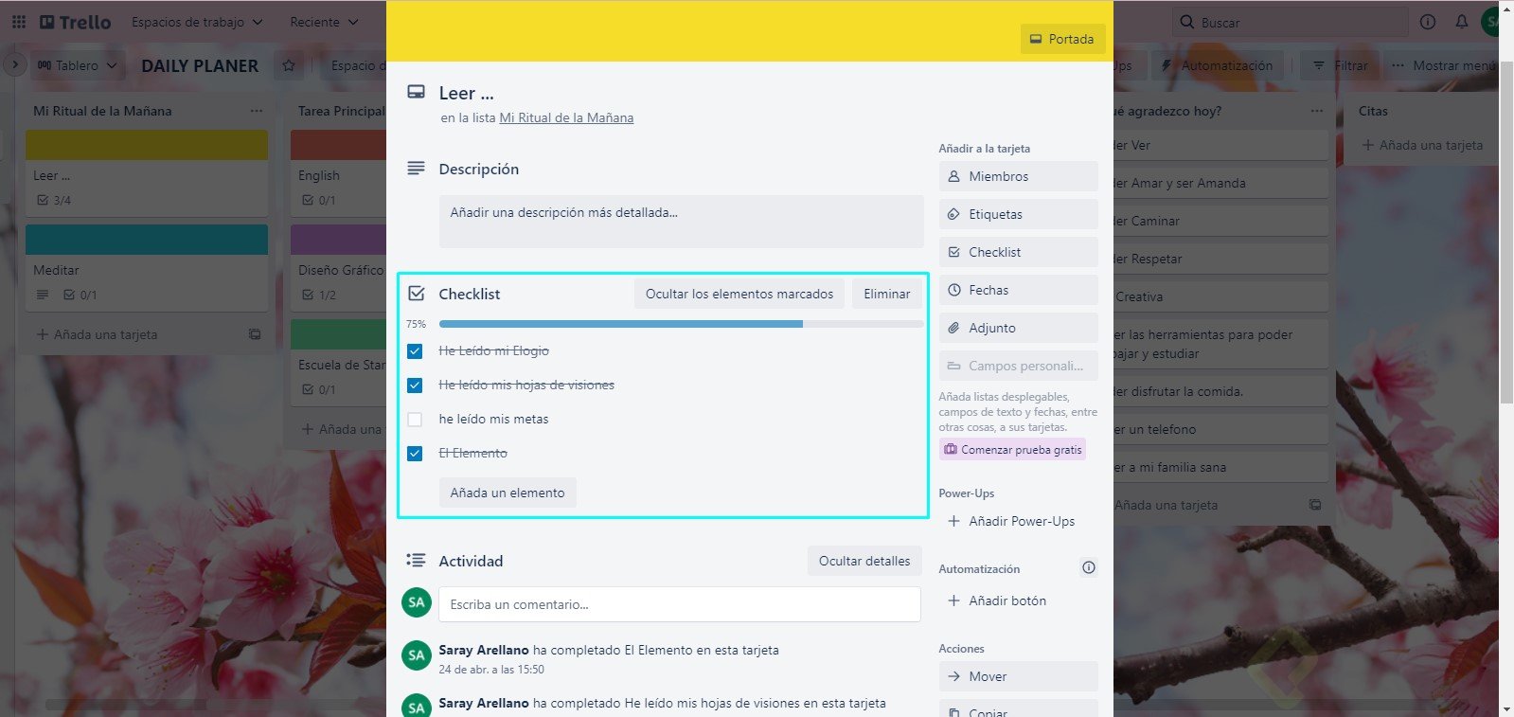Image resolution: width=1514 pixels, height=717 pixels.
Task: Open Mi Ritual de la Mañana list menu
Action: click(256, 111)
